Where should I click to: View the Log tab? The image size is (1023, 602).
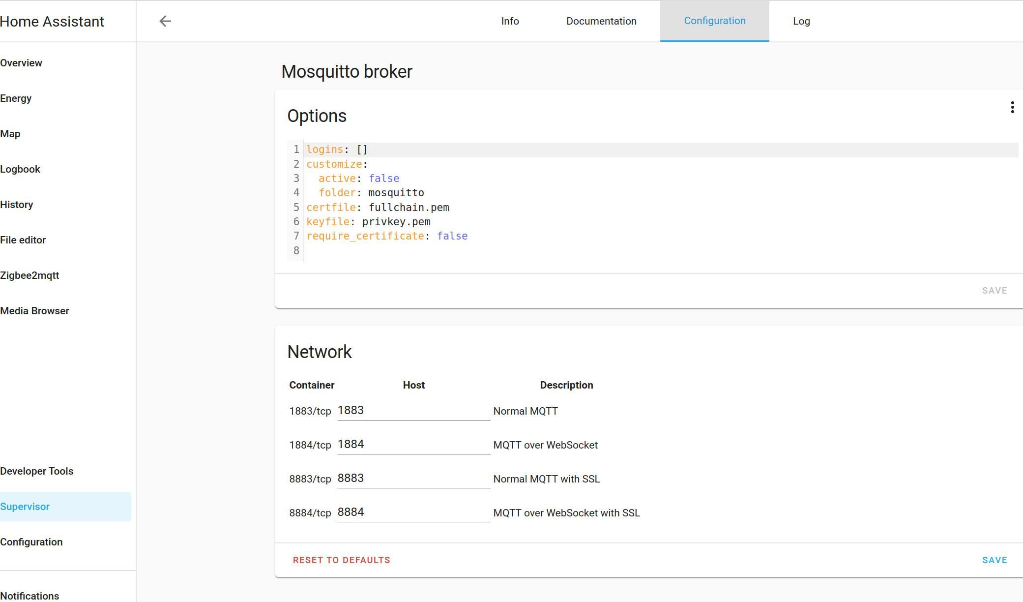(801, 21)
